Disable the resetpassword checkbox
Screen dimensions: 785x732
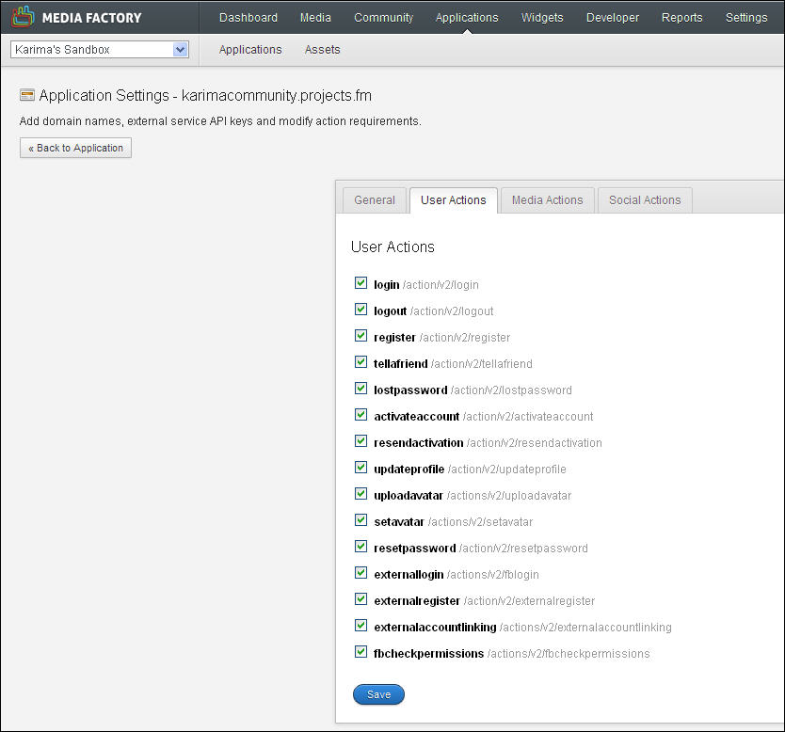coord(360,547)
